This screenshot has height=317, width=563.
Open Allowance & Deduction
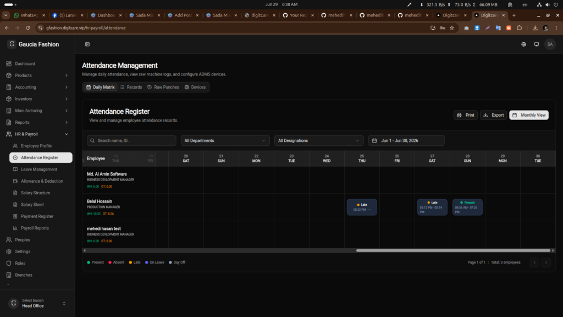[x=41, y=181]
